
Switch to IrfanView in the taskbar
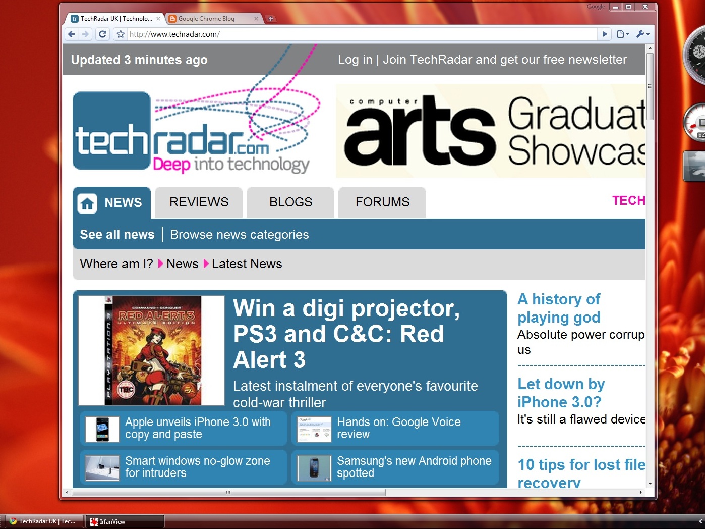pyautogui.click(x=125, y=522)
